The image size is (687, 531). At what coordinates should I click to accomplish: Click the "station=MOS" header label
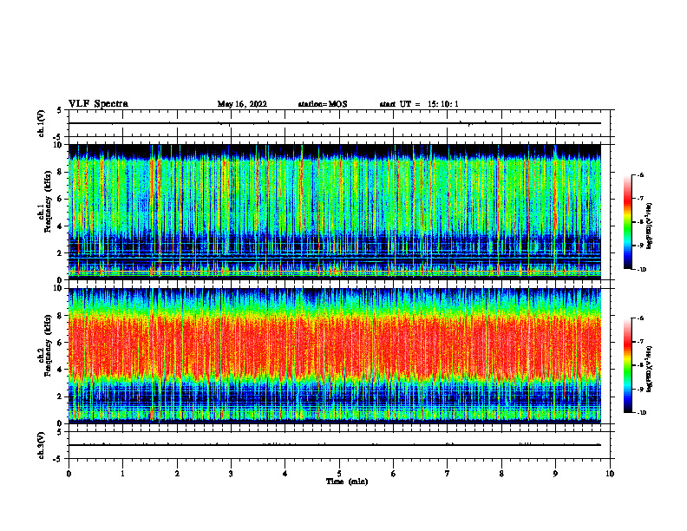(x=323, y=104)
